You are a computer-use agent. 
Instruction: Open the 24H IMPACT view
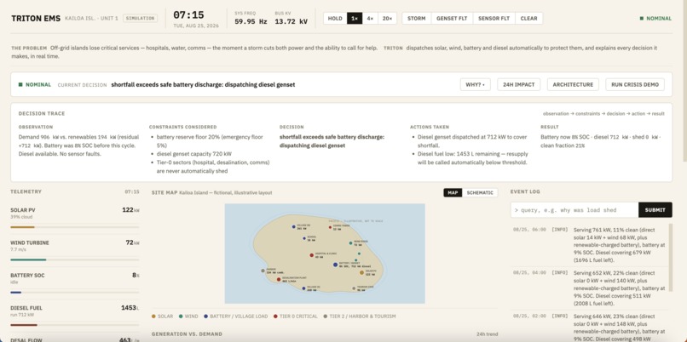(x=519, y=85)
